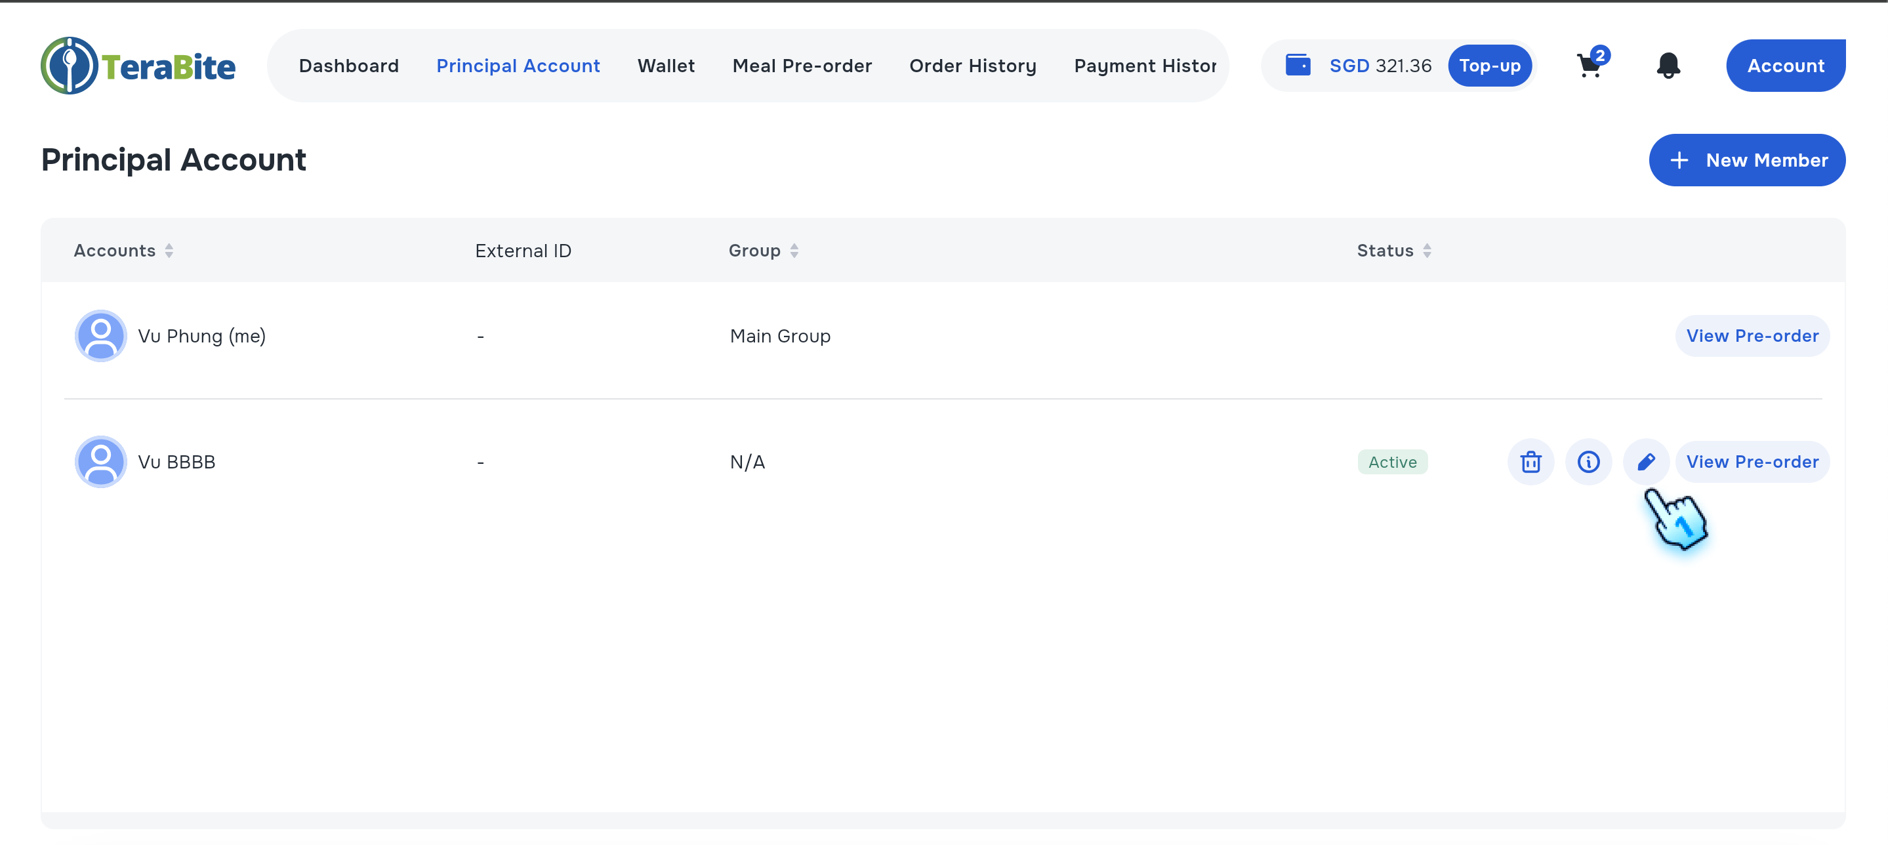Show info for Vu BBBB
This screenshot has width=1888, height=845.
1588,462
